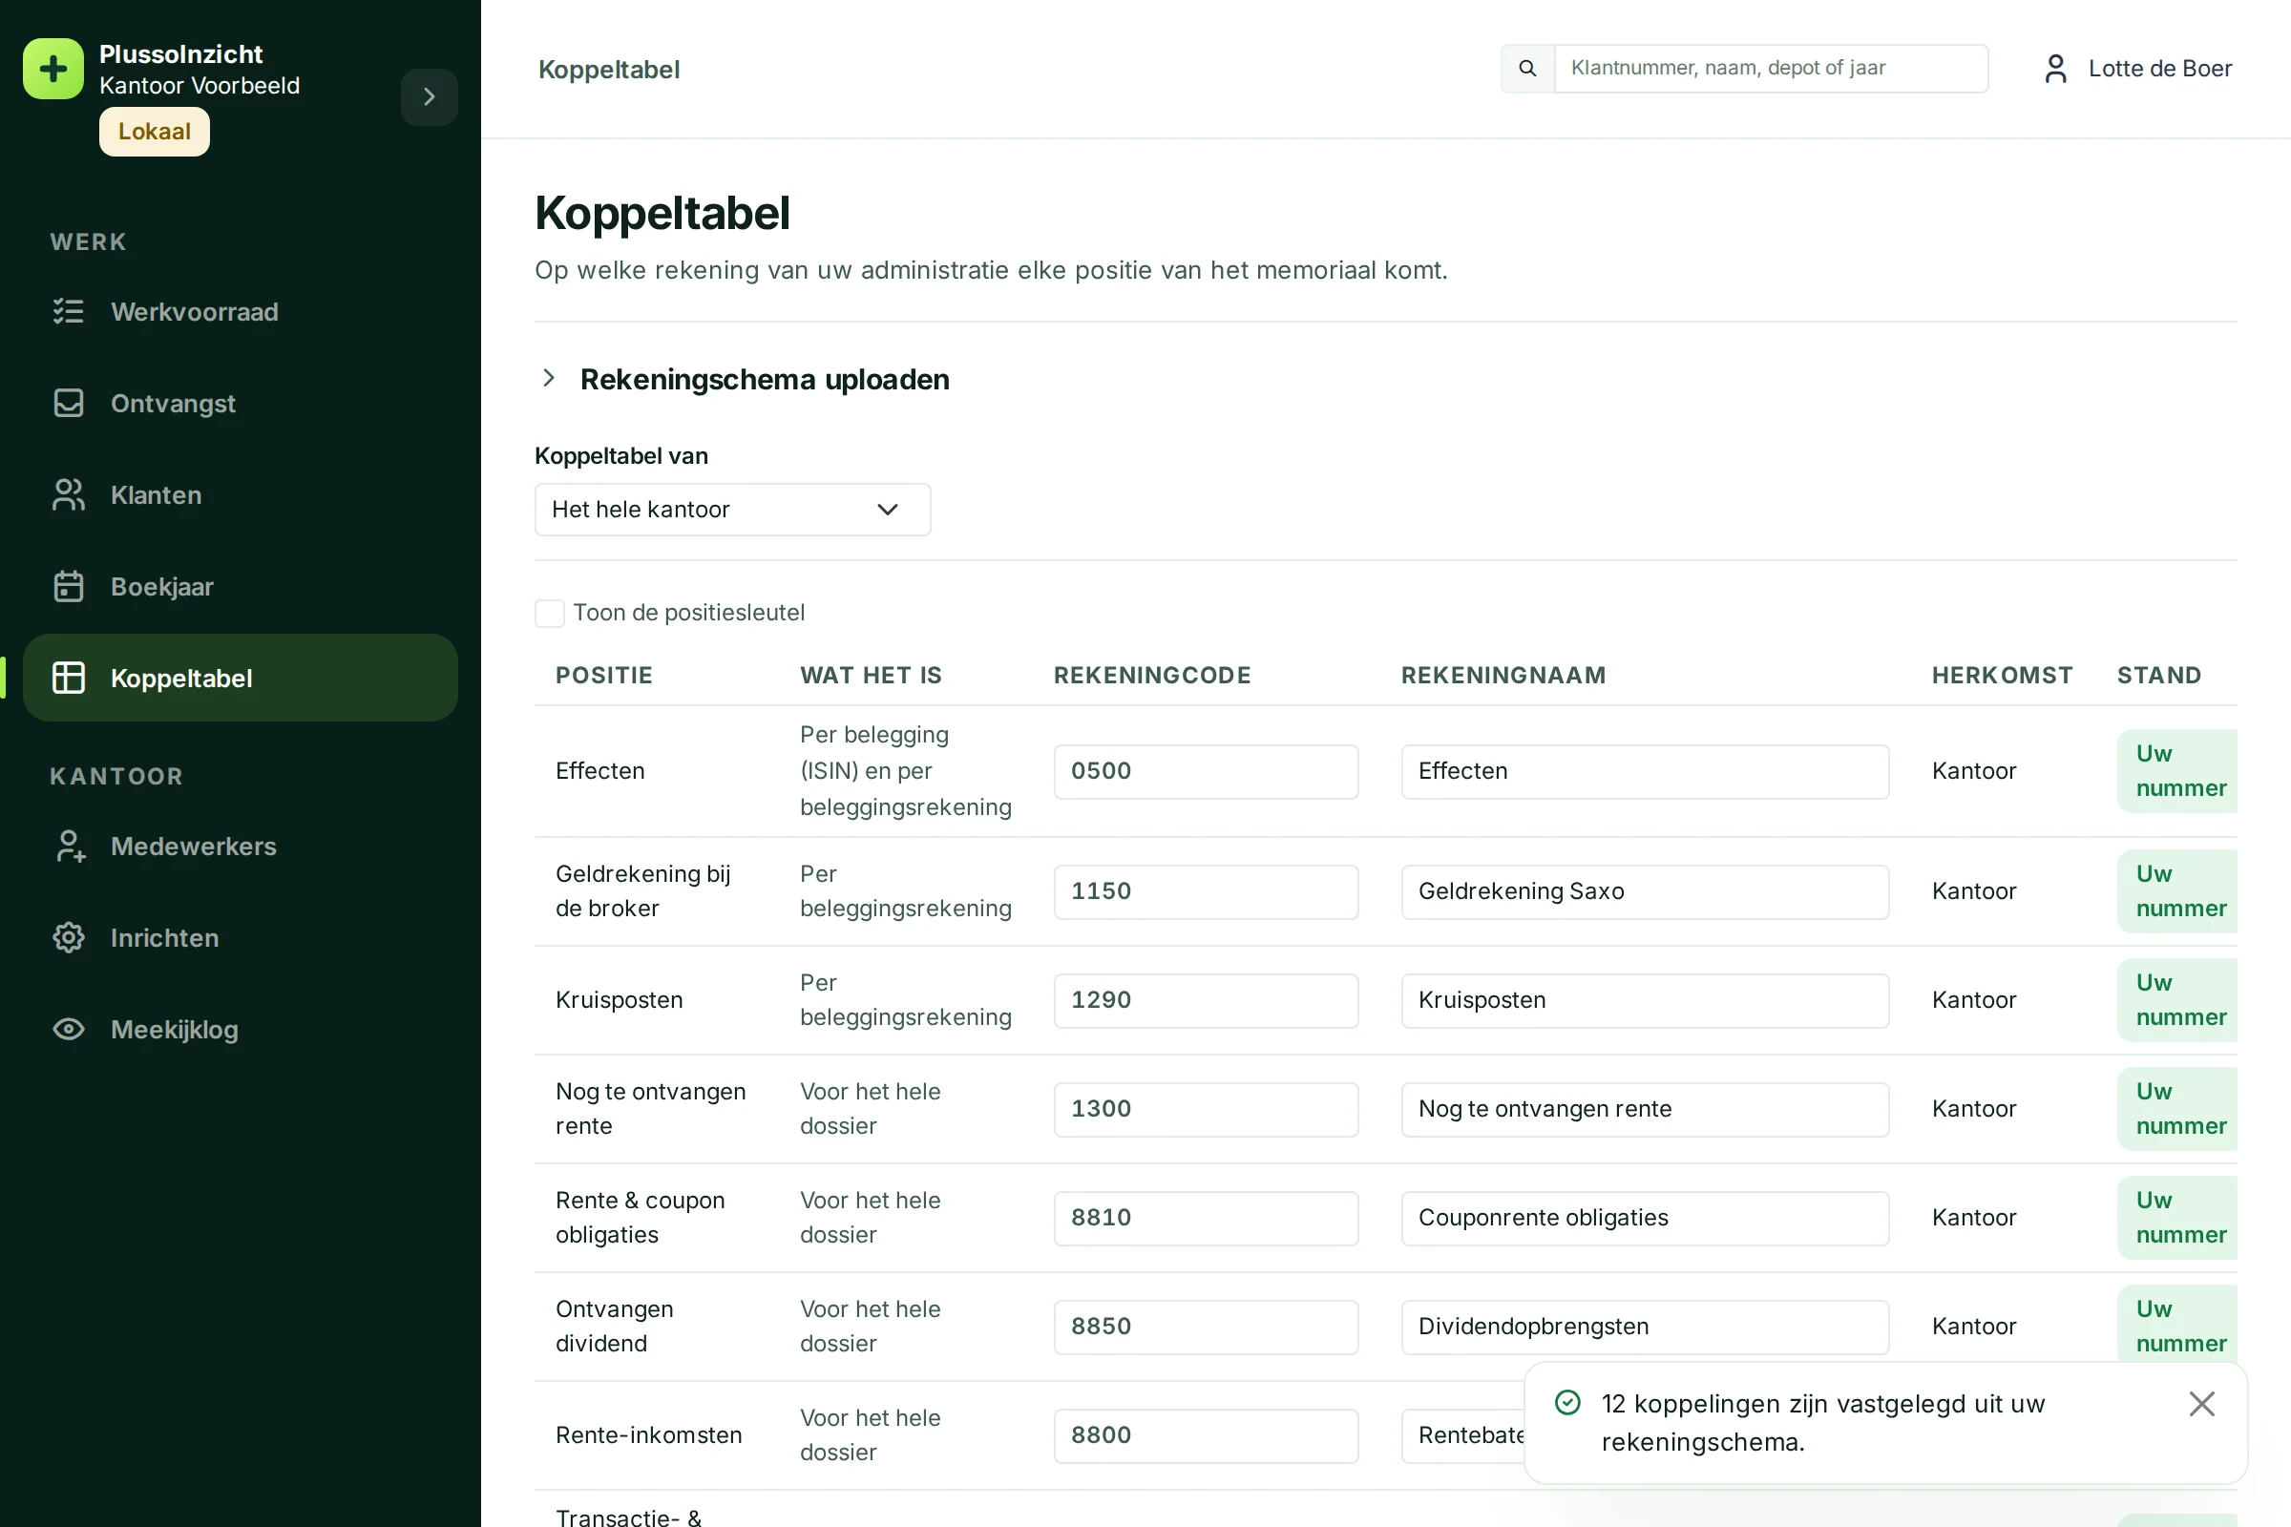Screen dimensions: 2291x1527
Task: Click the POSITIE column header
Action: click(x=604, y=675)
